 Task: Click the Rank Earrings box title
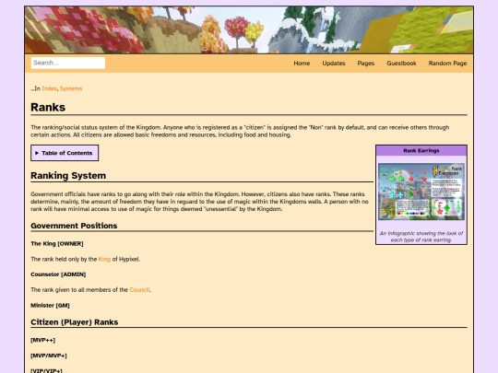(x=421, y=151)
